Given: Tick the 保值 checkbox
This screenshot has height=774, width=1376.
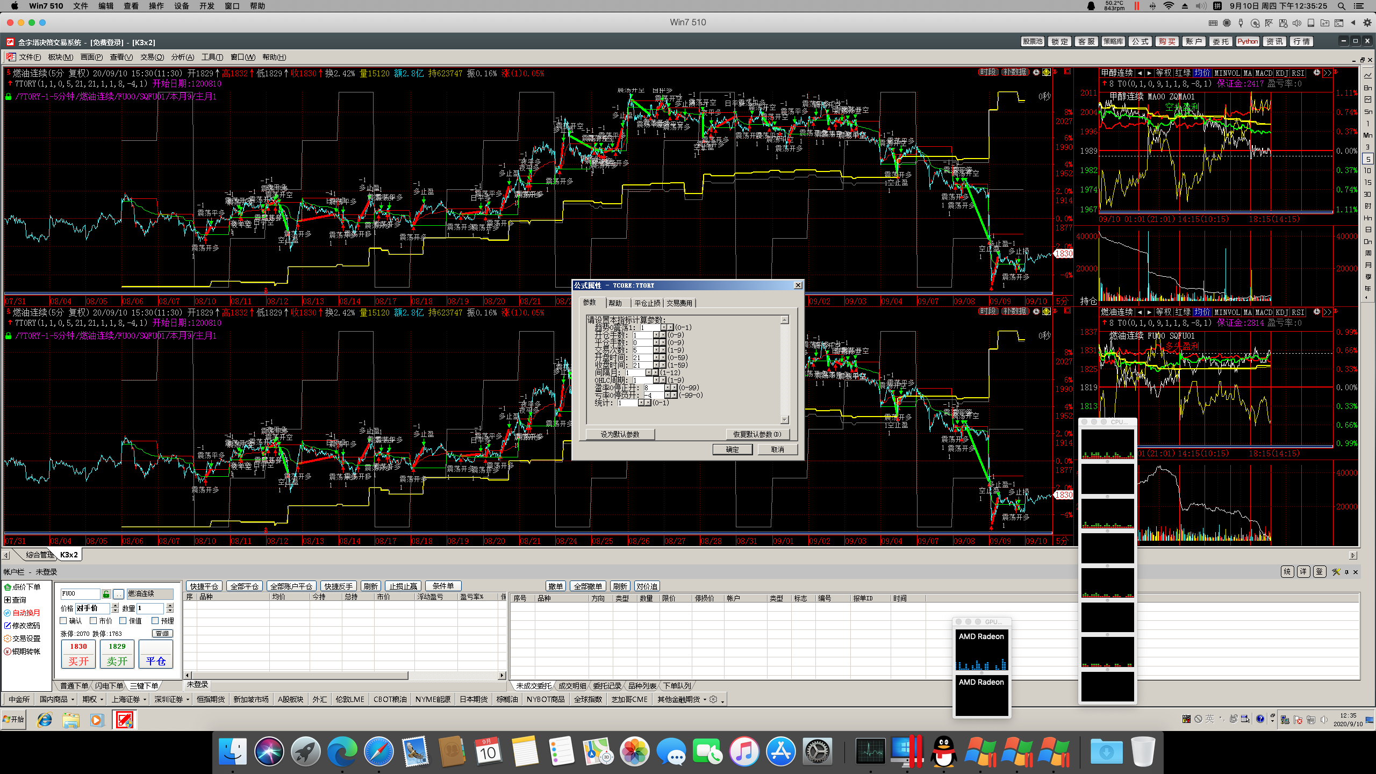Looking at the screenshot, I should pyautogui.click(x=123, y=621).
